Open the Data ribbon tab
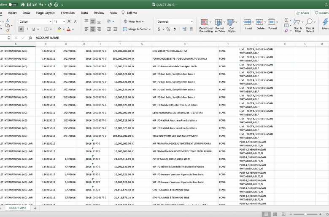 [84, 13]
